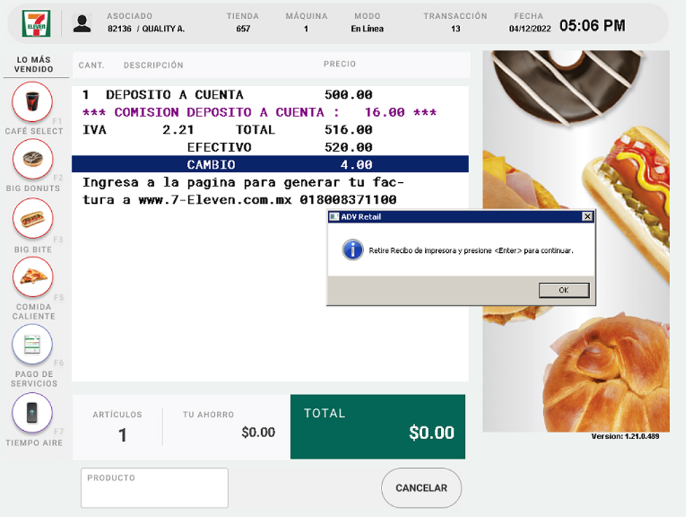Click the DESCRIPCIÓN column header
Viewport: 686px width, 517px height.
coord(153,65)
